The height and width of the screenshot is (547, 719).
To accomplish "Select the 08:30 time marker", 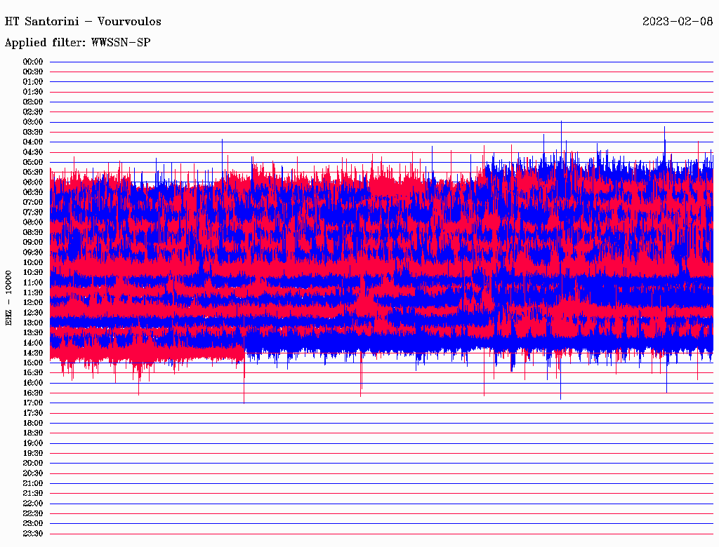I will pyautogui.click(x=33, y=232).
